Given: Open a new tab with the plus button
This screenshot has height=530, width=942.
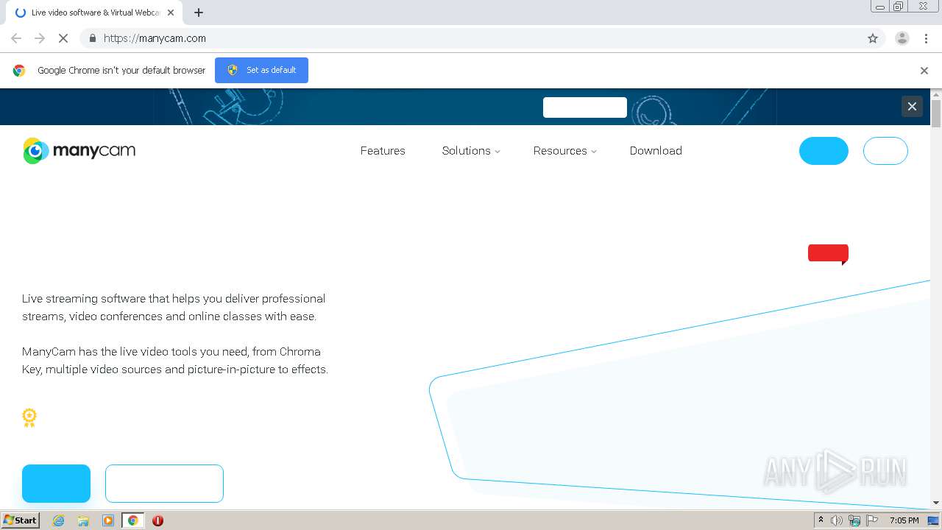Looking at the screenshot, I should click(199, 13).
